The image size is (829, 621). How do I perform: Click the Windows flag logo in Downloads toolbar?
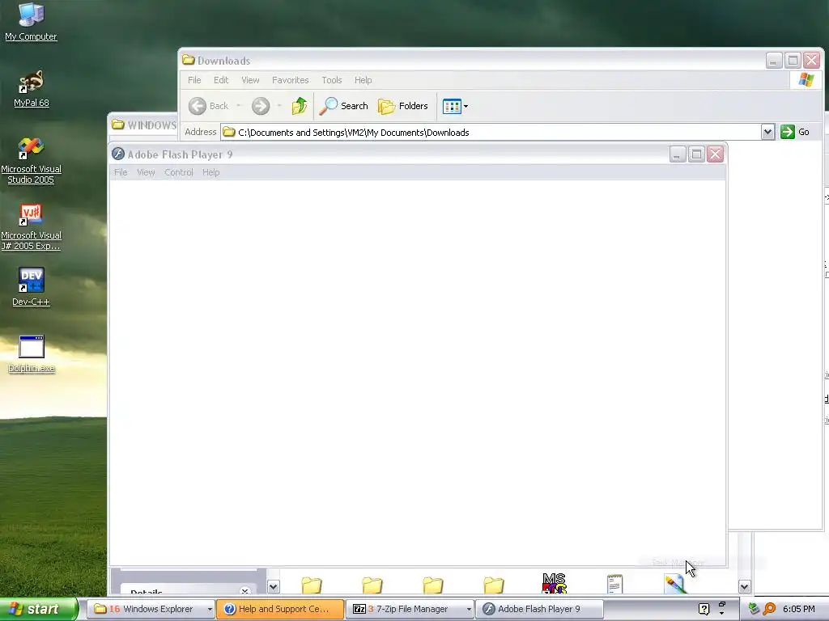806,80
